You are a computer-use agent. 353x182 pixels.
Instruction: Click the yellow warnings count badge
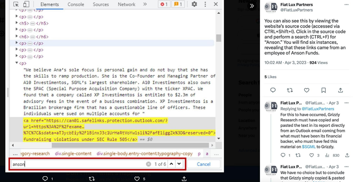(x=178, y=4)
